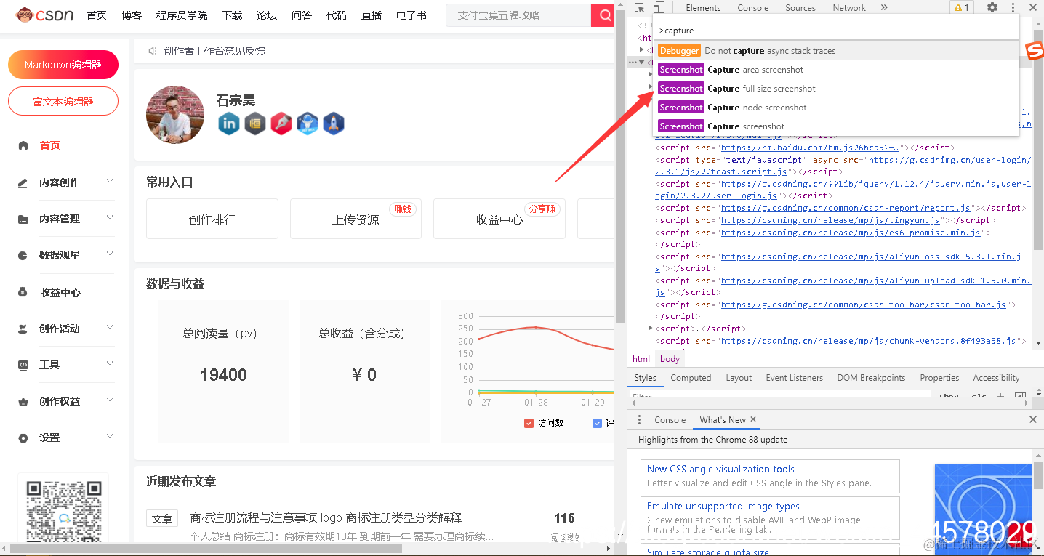The width and height of the screenshot is (1044, 556).
Task: Select the body breadcrumb in Elements
Action: coord(670,359)
